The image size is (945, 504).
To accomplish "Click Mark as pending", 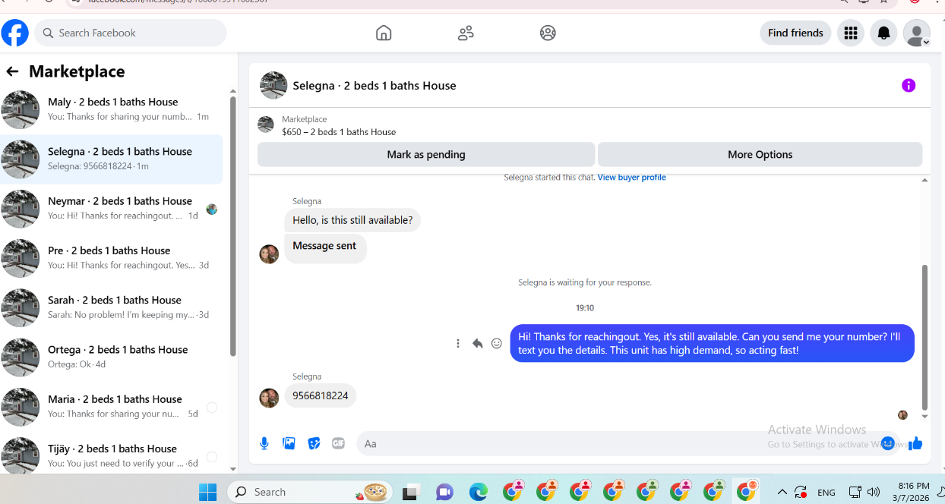I will [x=426, y=154].
